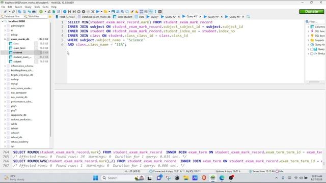Click the Find text magnifier icon
The image size is (326, 183).
click(122, 12)
